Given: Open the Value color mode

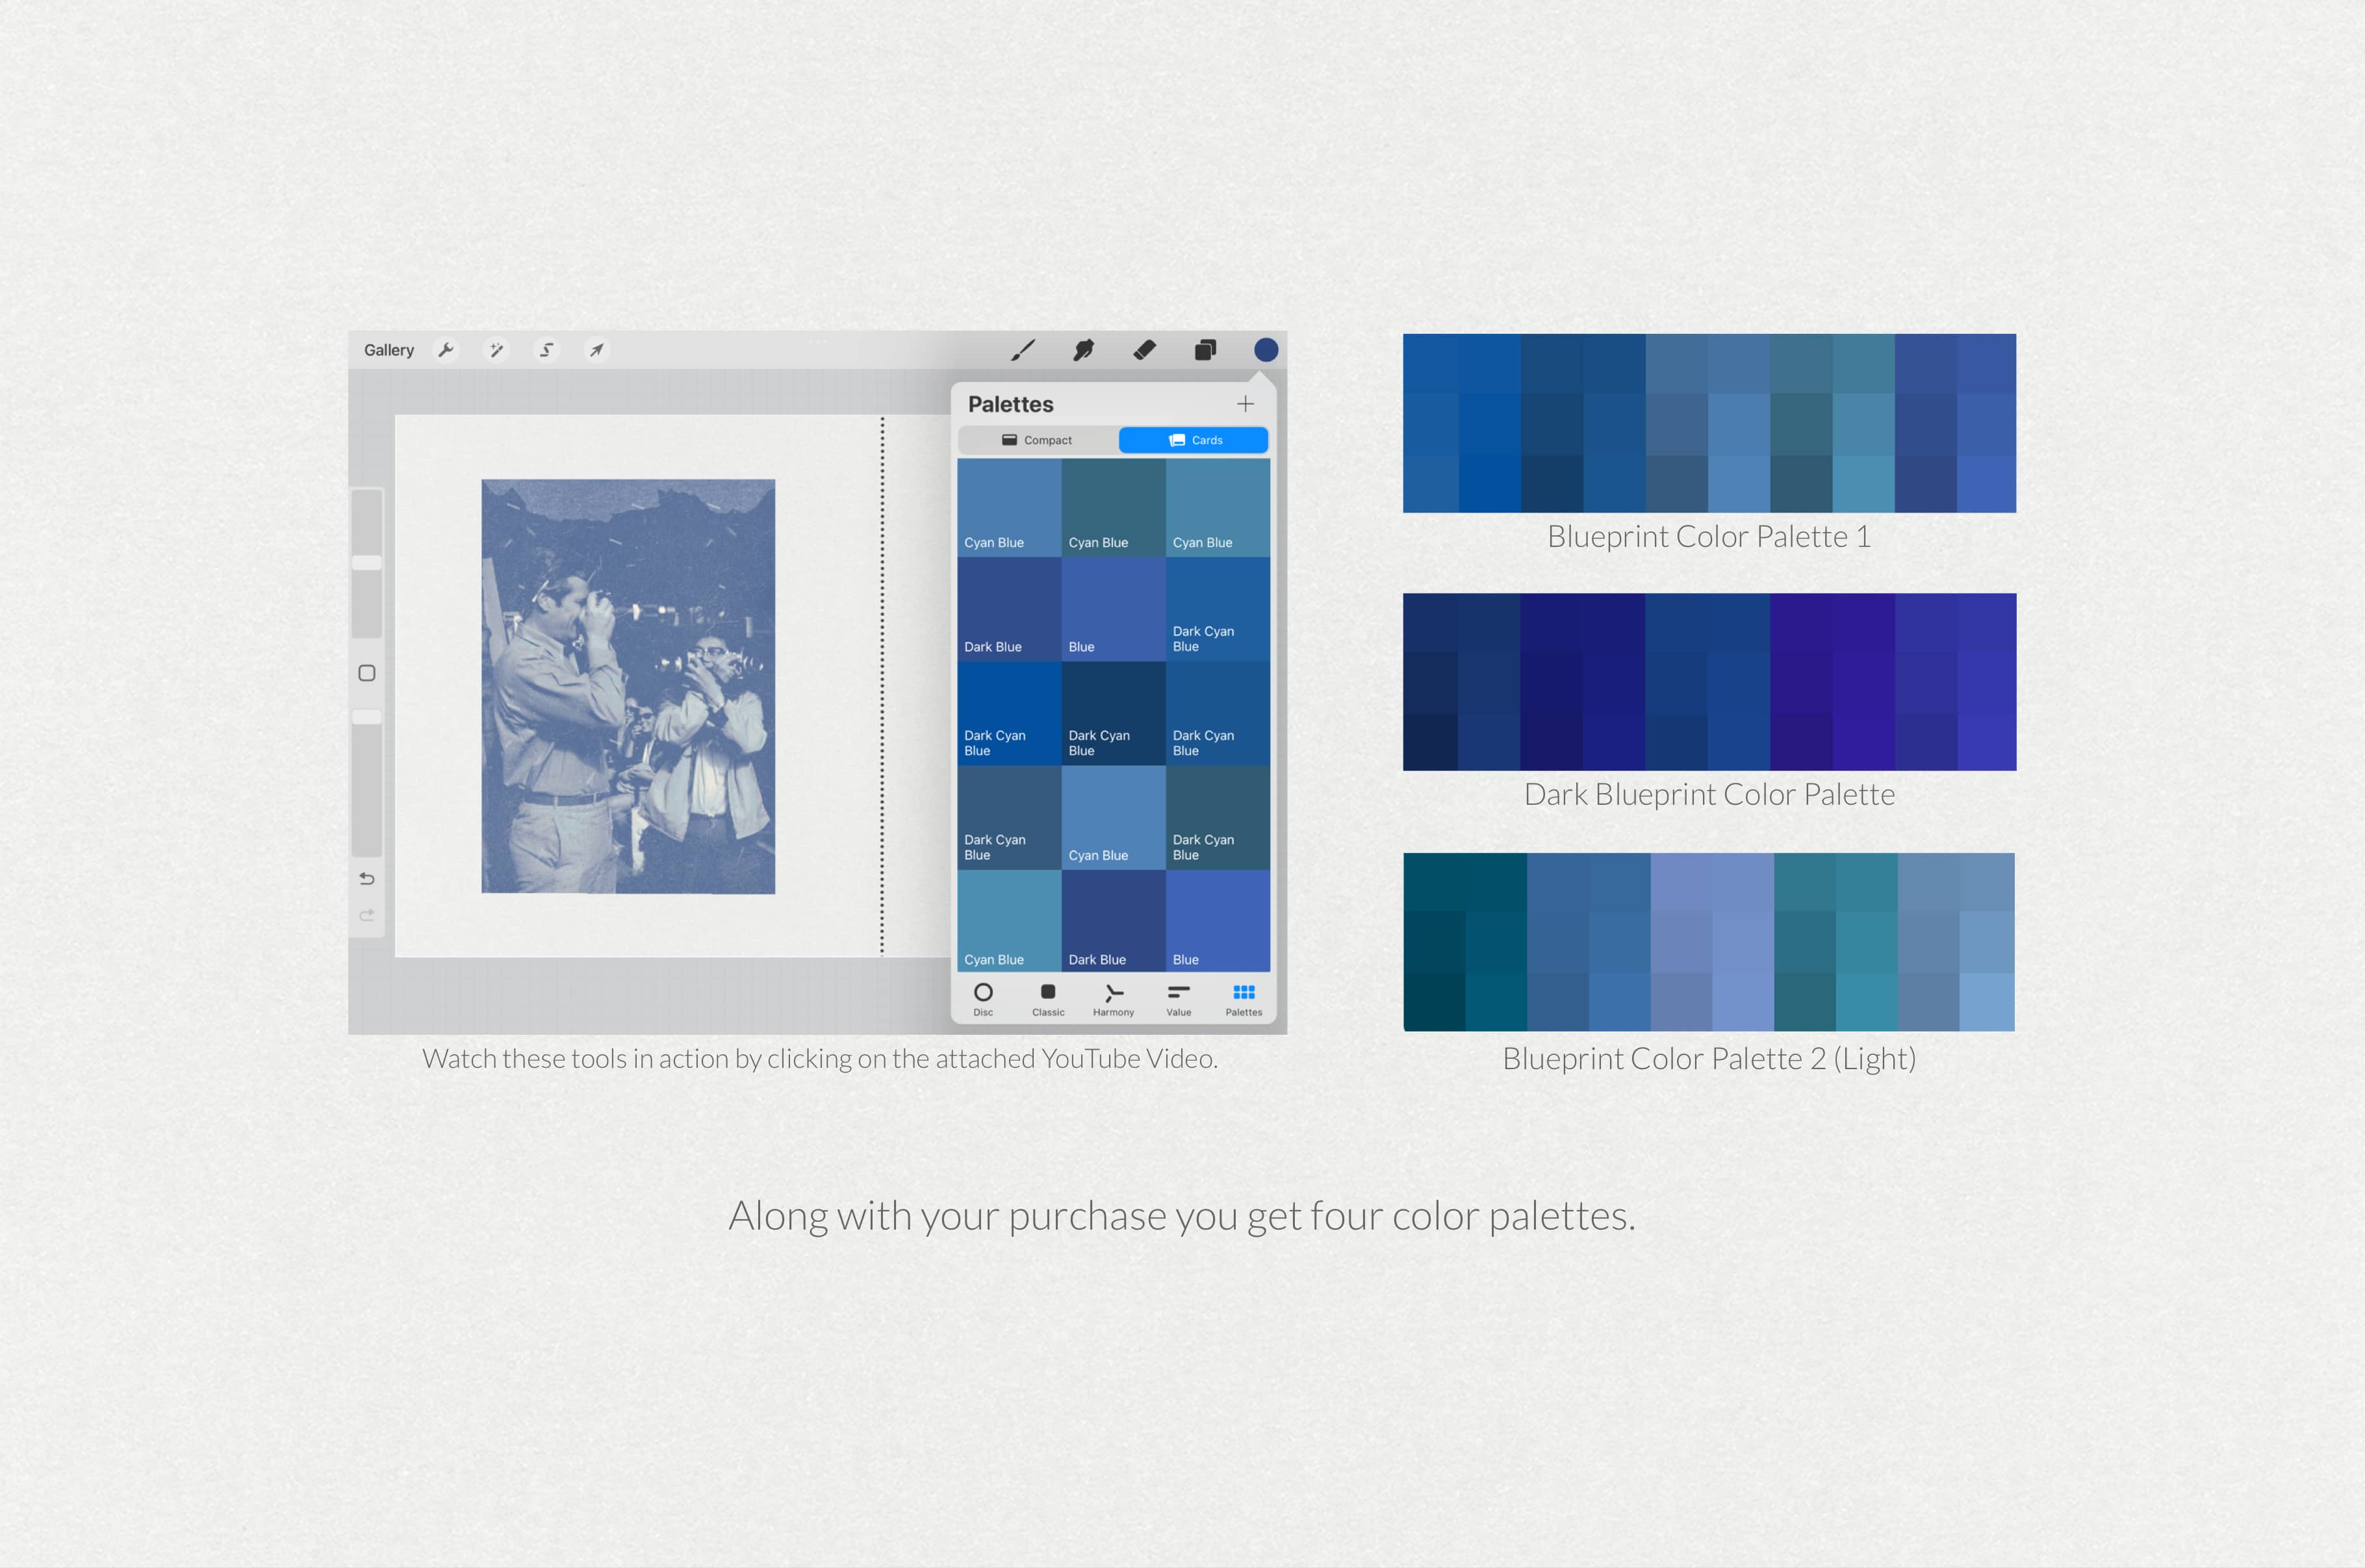Looking at the screenshot, I should click(1178, 997).
